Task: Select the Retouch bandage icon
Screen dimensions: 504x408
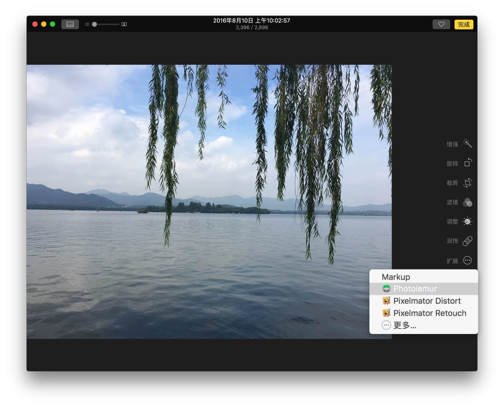Action: [x=468, y=241]
